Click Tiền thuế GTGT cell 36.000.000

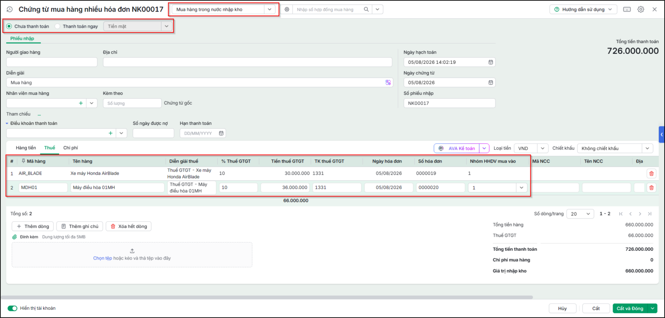click(285, 187)
